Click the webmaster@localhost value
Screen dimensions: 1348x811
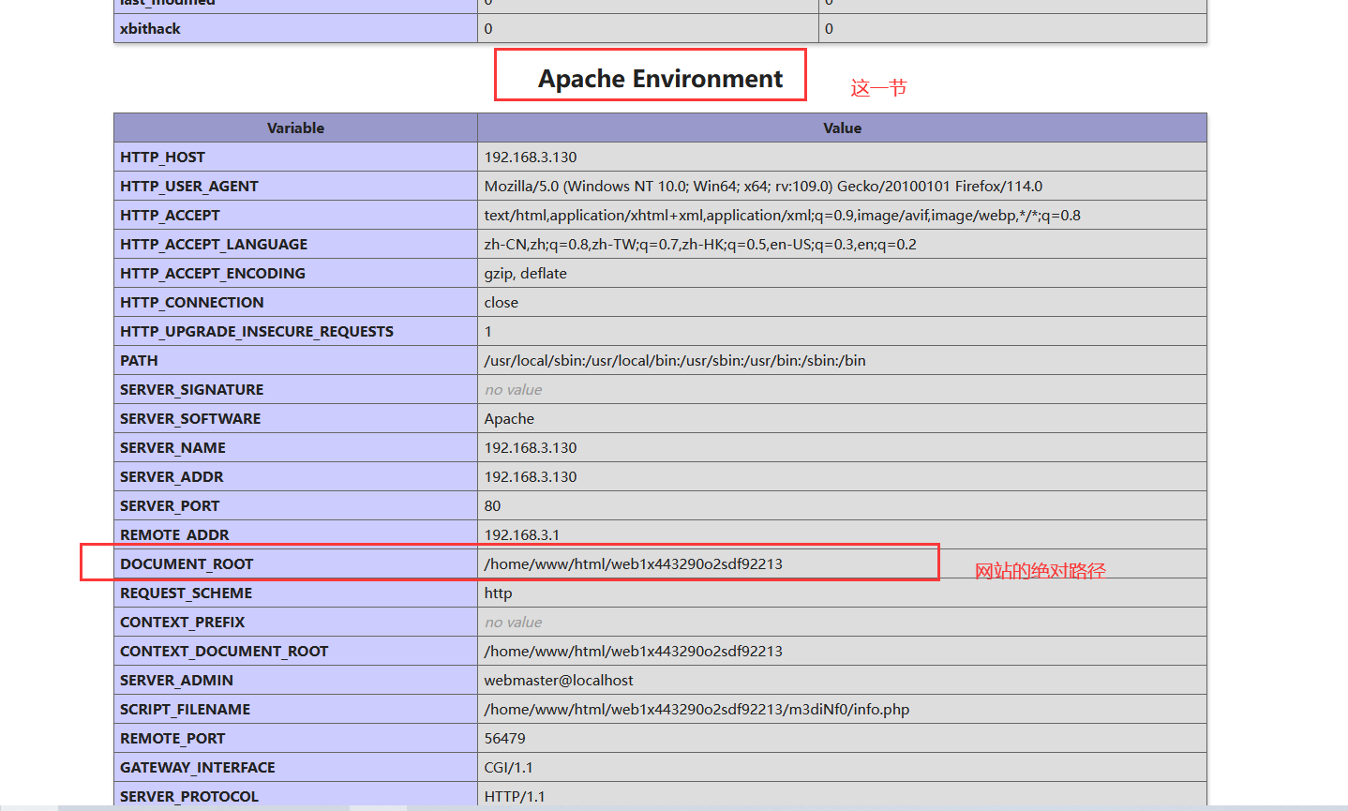point(559,680)
